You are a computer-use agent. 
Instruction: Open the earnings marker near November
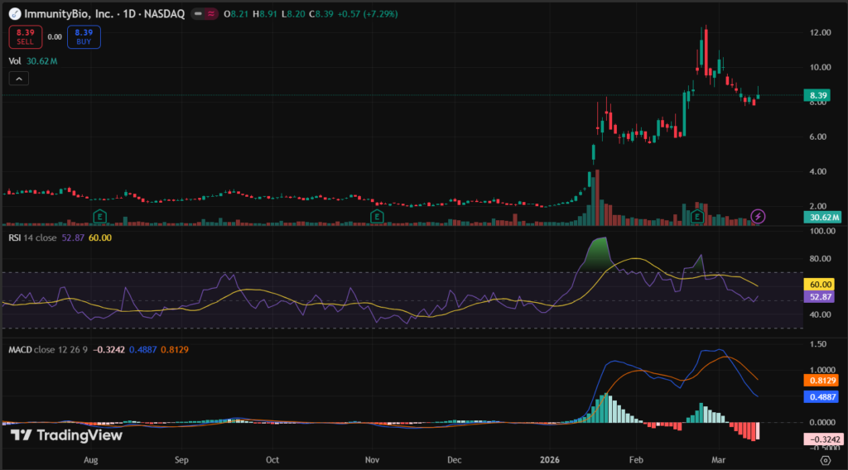376,216
